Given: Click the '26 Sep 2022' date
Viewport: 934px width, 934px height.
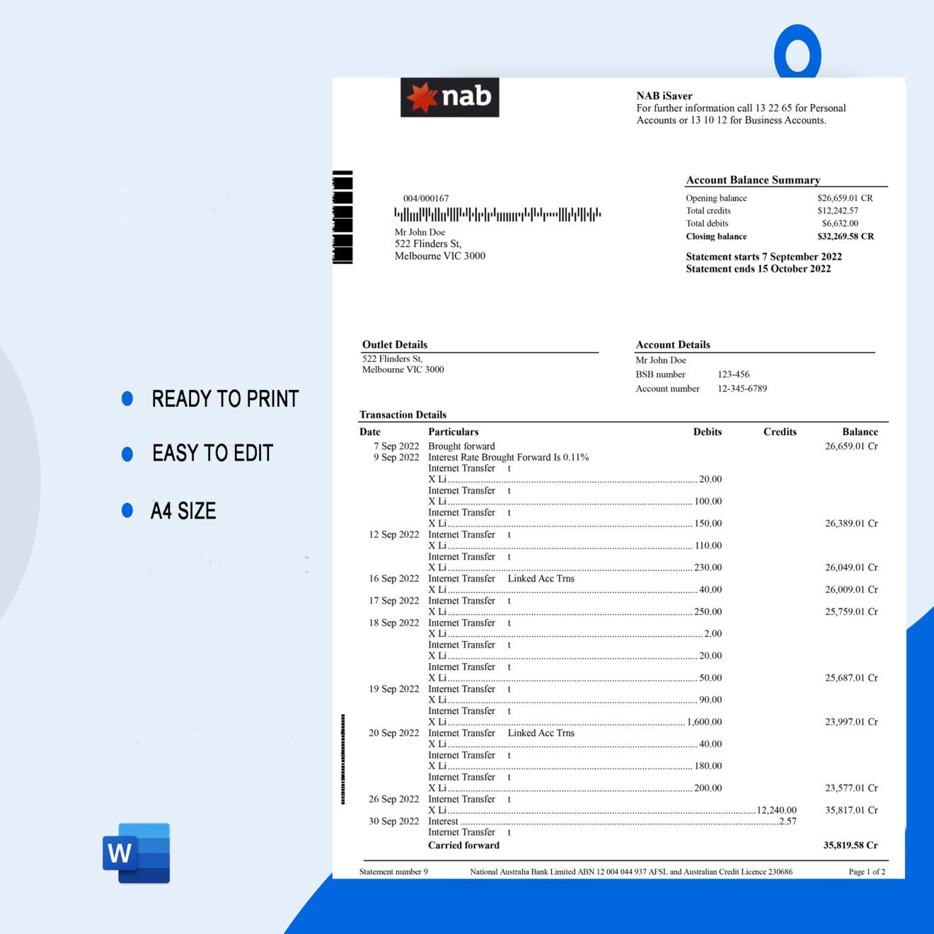Looking at the screenshot, I should pos(394,800).
